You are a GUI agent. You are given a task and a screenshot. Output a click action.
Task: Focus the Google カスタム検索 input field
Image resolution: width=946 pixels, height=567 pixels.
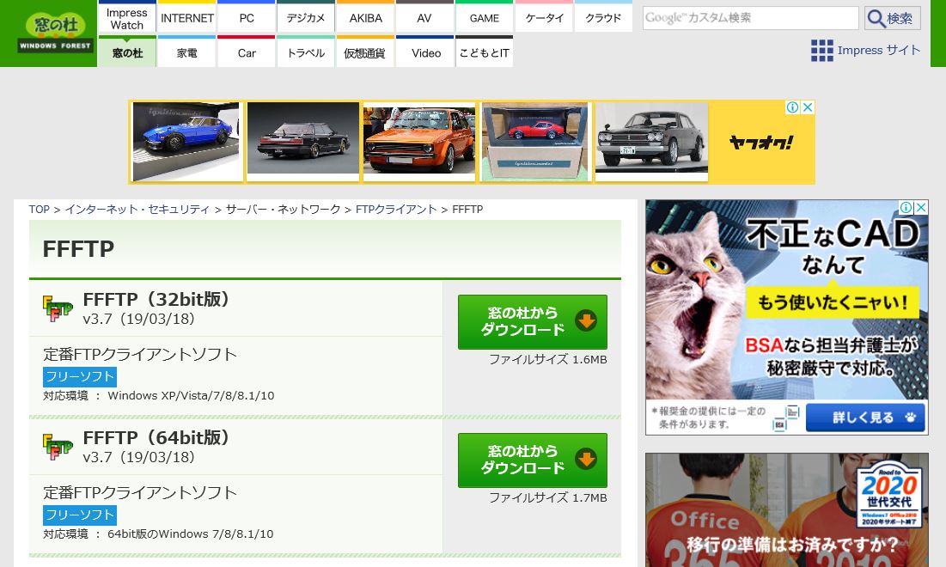(x=750, y=18)
